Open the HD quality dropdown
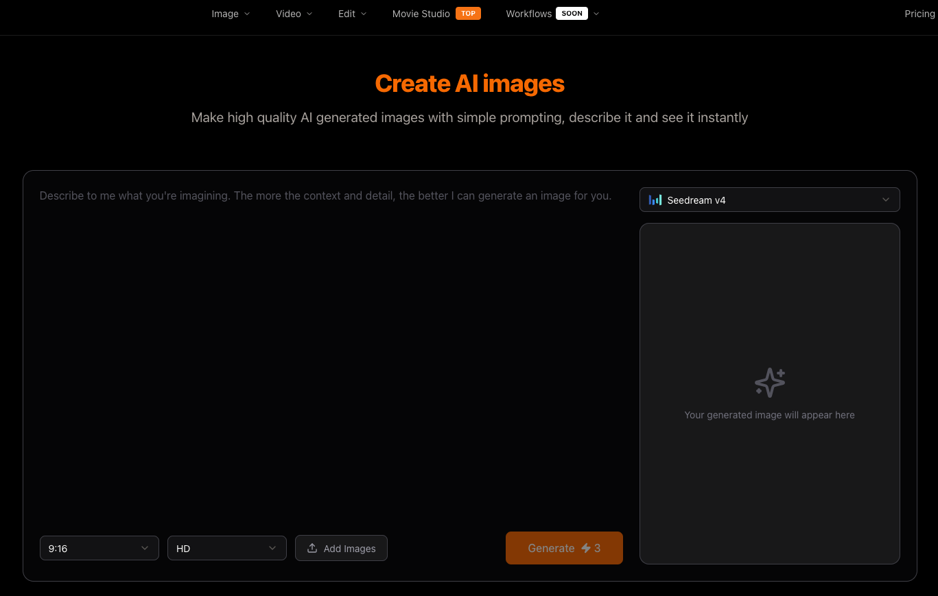Screen dimensions: 938x596 click(x=226, y=548)
